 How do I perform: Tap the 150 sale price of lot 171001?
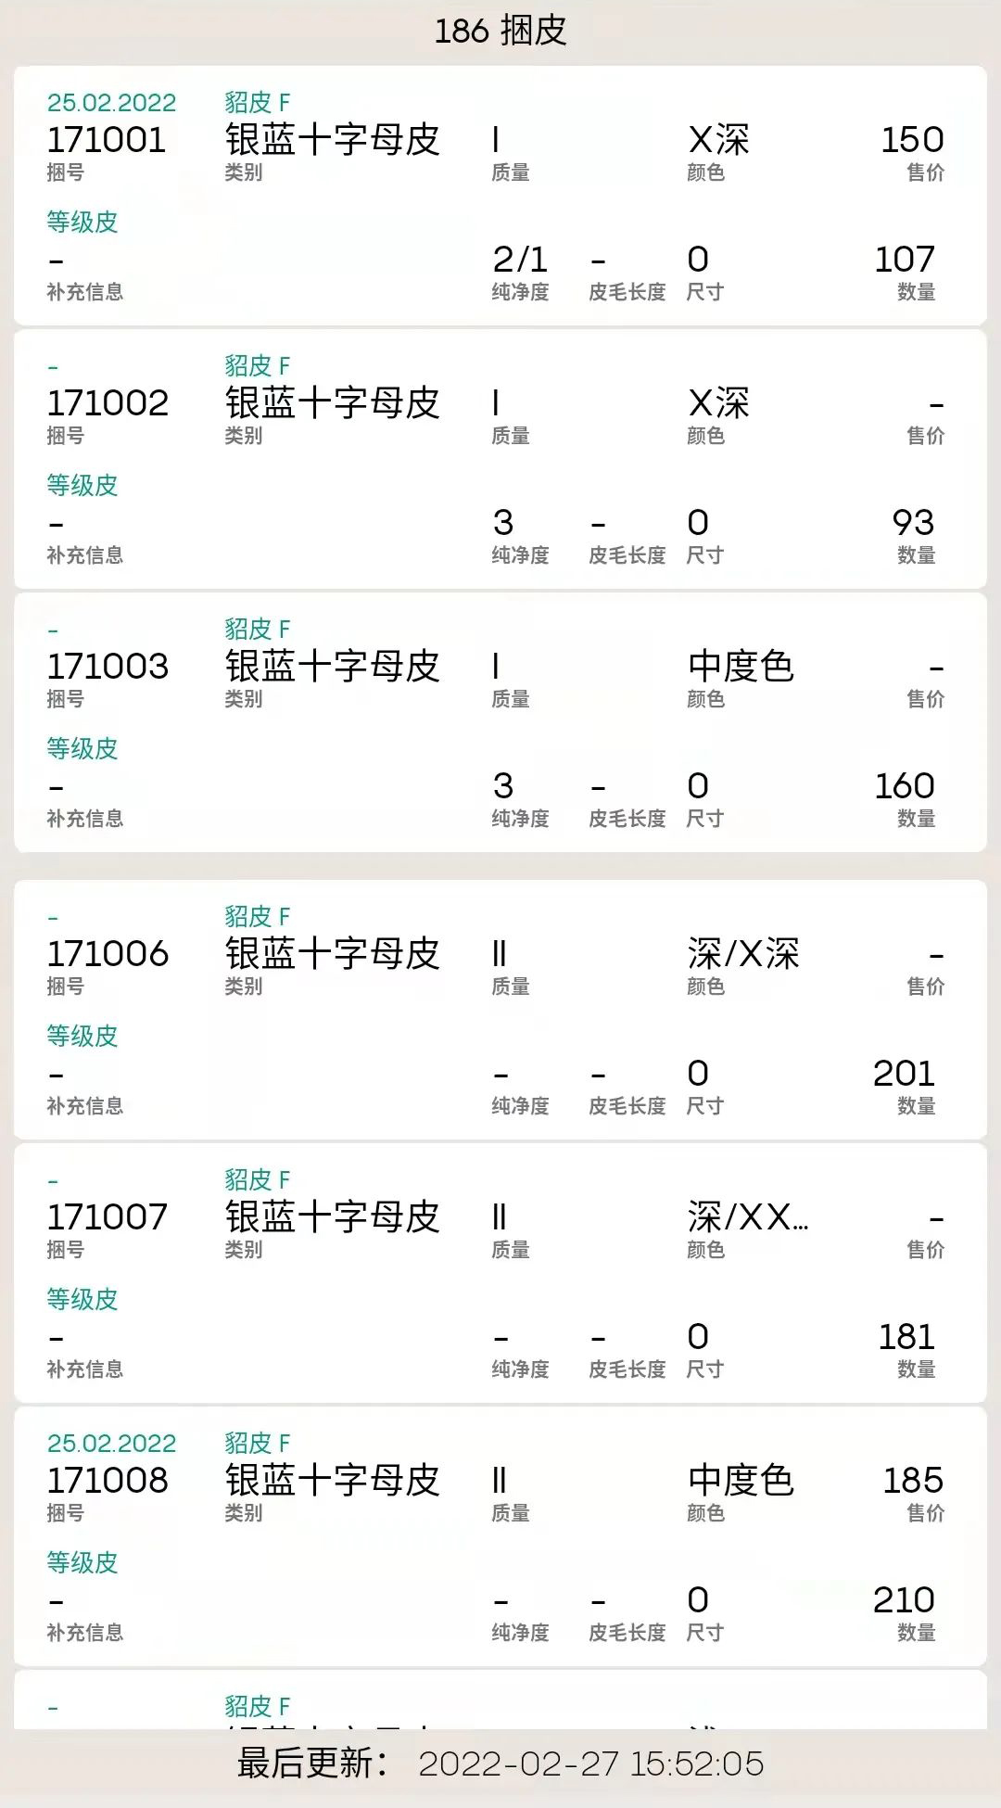coord(912,140)
